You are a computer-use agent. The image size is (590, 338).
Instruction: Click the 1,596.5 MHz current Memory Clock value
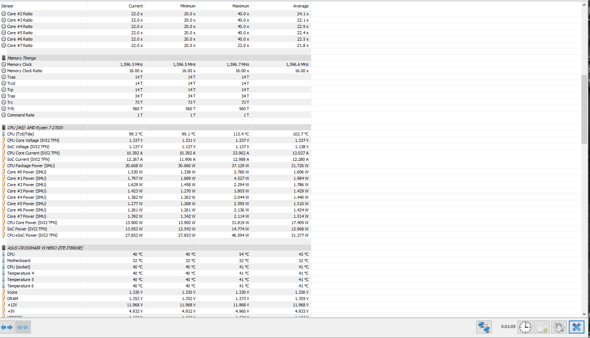tap(131, 64)
